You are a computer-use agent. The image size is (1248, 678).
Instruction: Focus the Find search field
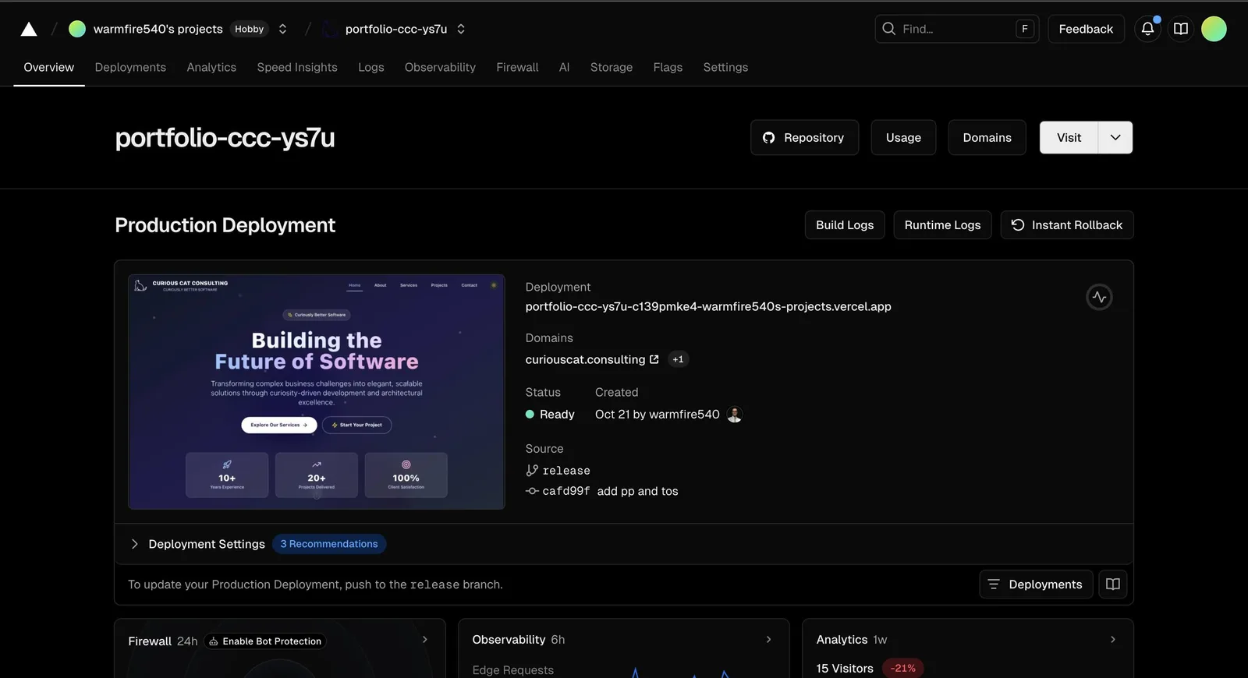tap(957, 29)
